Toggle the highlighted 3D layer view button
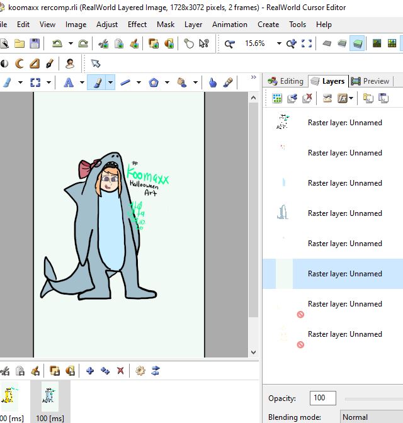Image resolution: width=403 pixels, height=423 pixels. 357,43
